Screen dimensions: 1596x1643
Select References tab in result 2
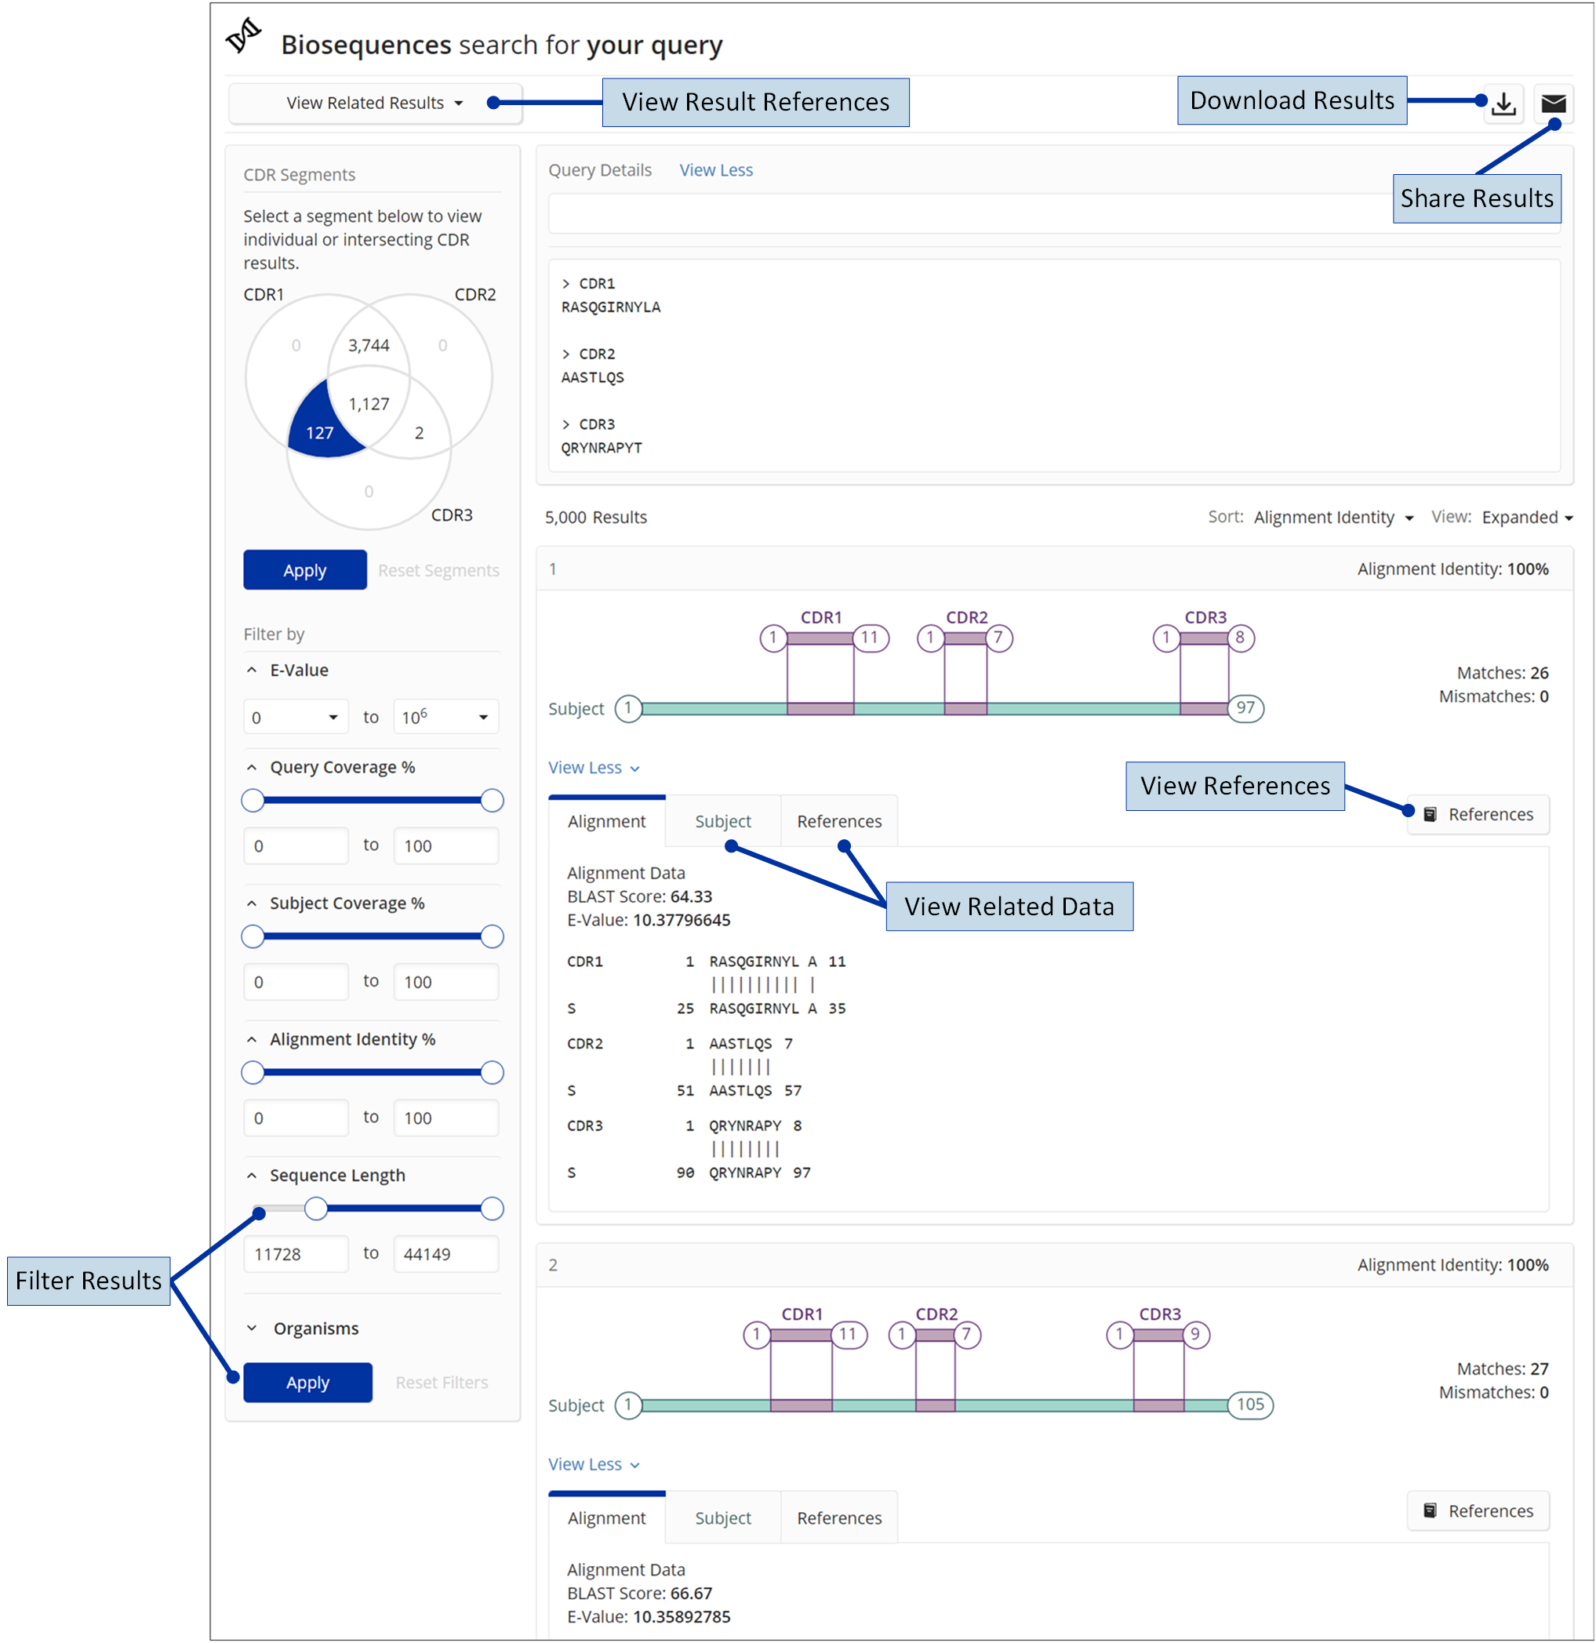(839, 1518)
